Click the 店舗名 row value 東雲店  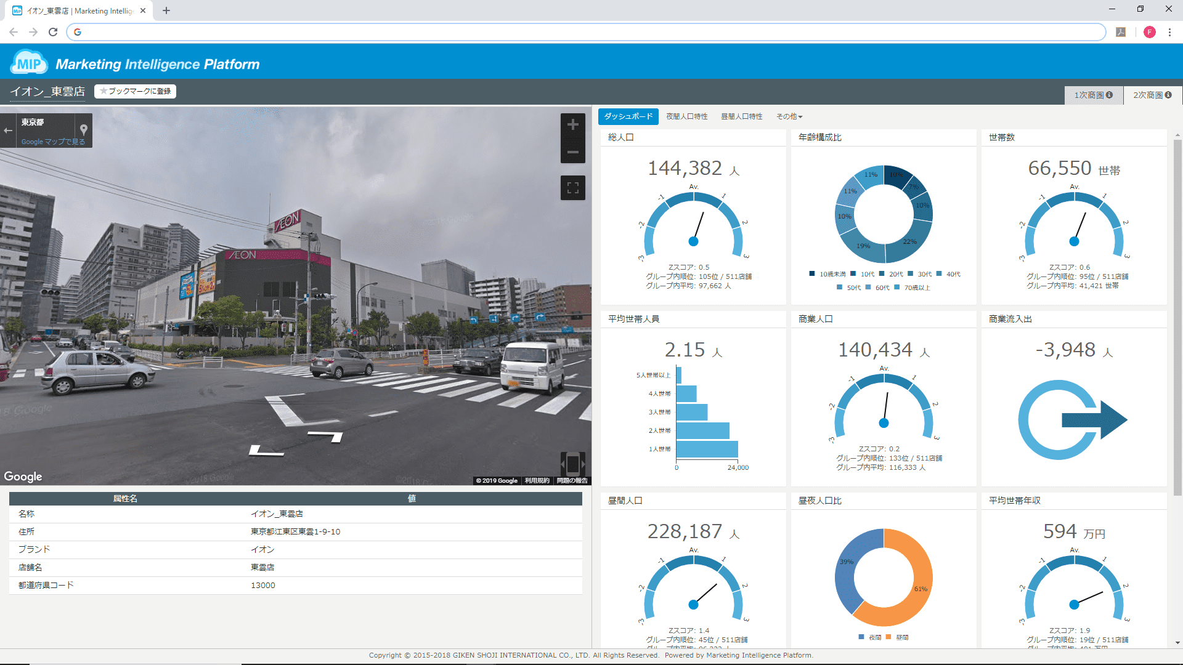[262, 567]
